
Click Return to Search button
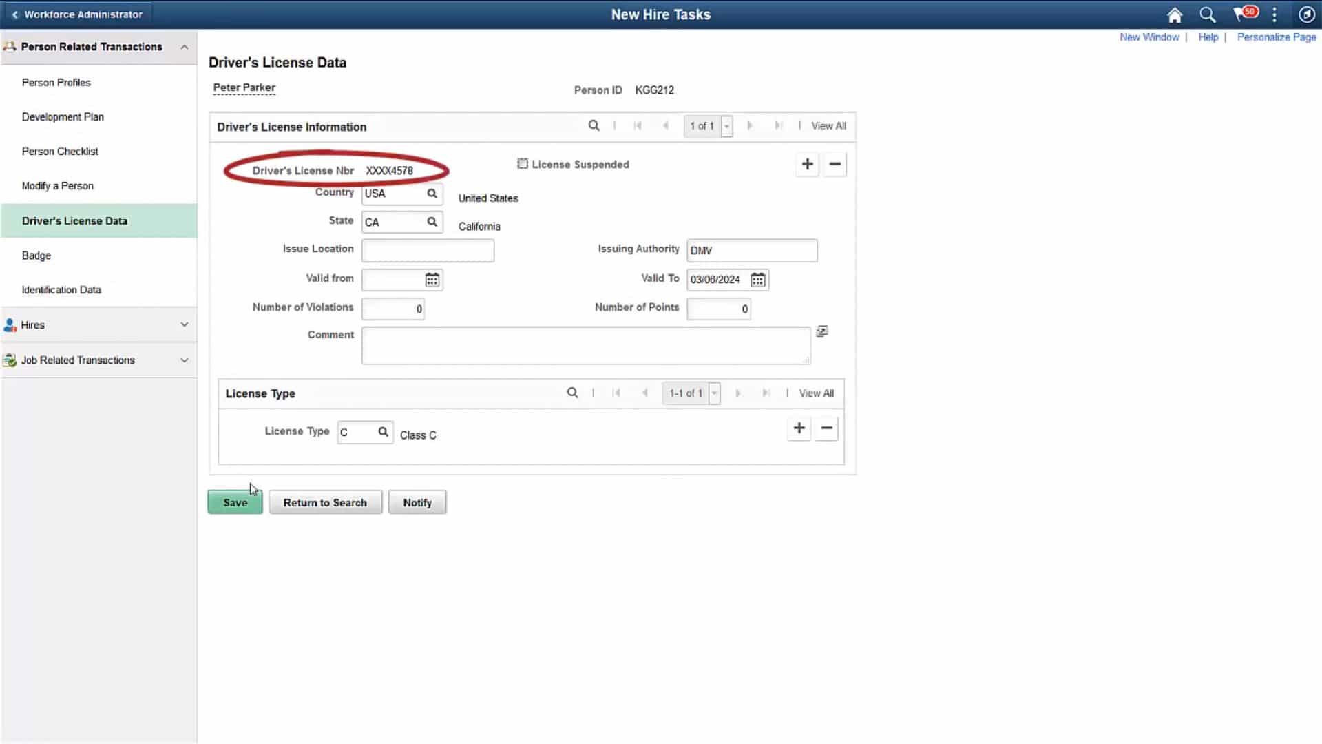pos(325,503)
